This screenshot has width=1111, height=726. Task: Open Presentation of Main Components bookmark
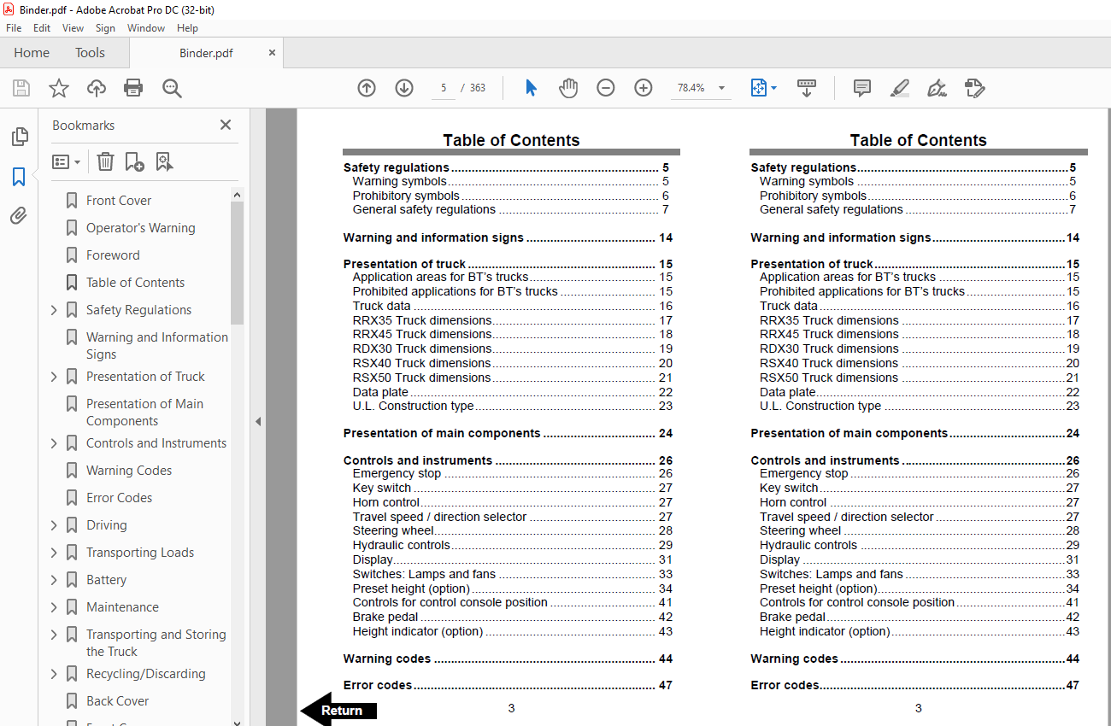(144, 413)
